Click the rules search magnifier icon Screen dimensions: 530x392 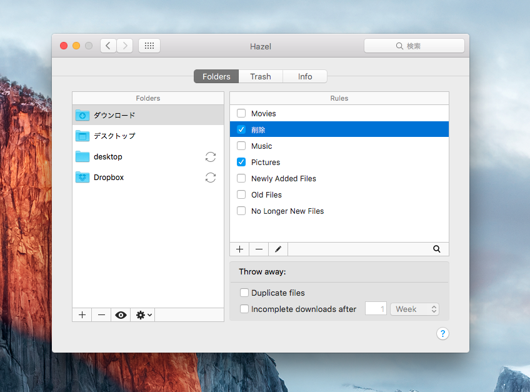point(437,249)
